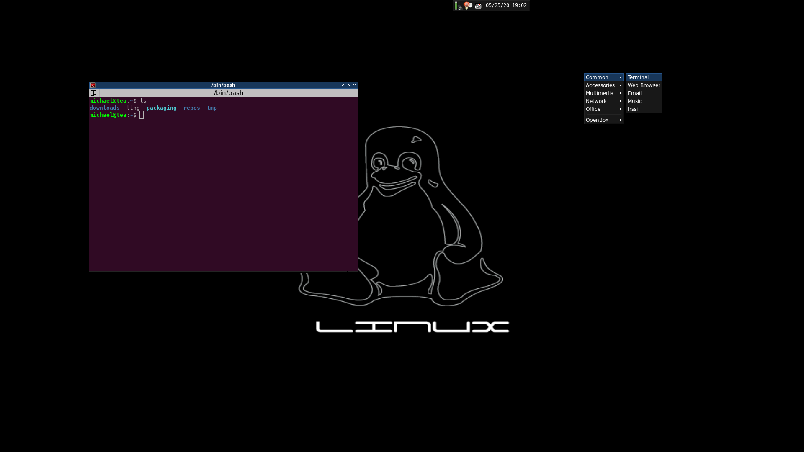804x452 pixels.
Task: Expand the Multimedia submenu
Action: 603,93
